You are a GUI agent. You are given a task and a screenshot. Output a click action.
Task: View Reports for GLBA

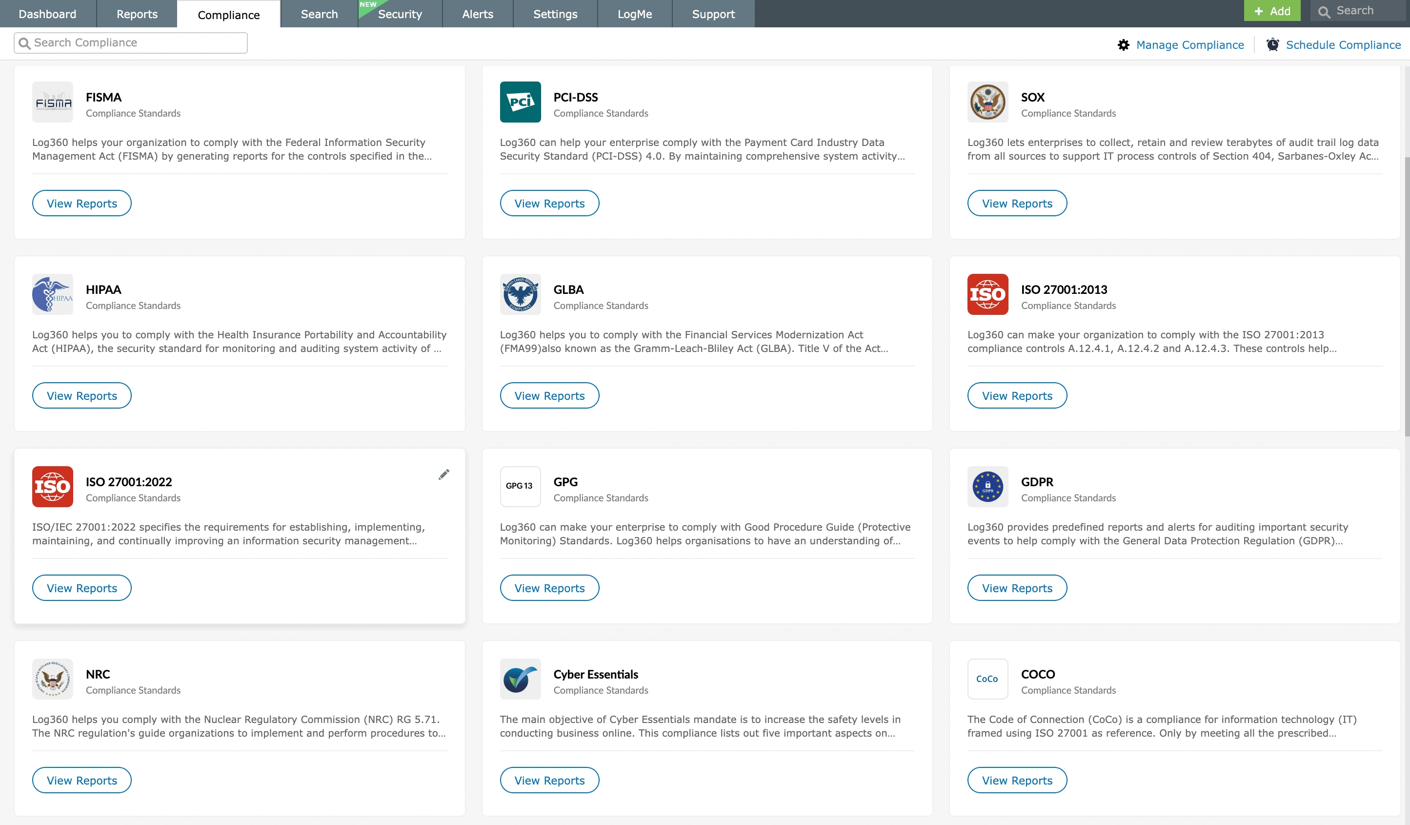coord(549,395)
